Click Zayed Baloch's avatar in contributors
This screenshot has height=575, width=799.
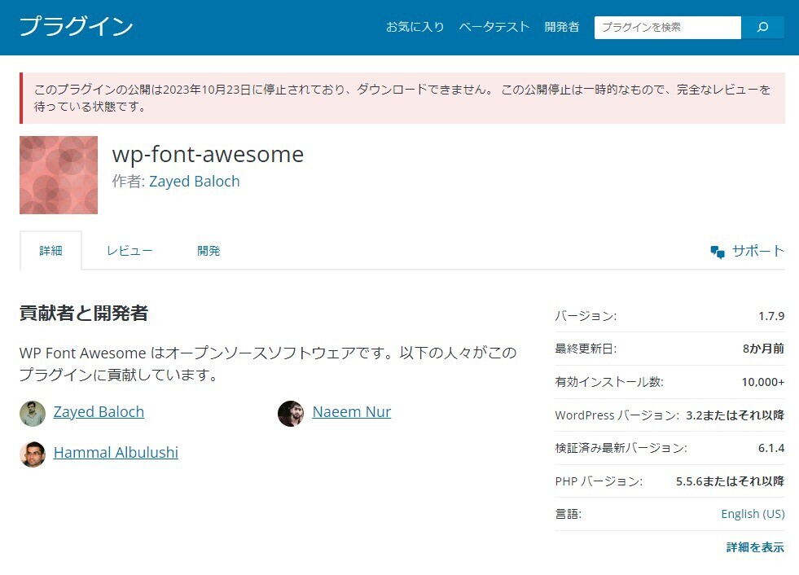click(x=33, y=413)
